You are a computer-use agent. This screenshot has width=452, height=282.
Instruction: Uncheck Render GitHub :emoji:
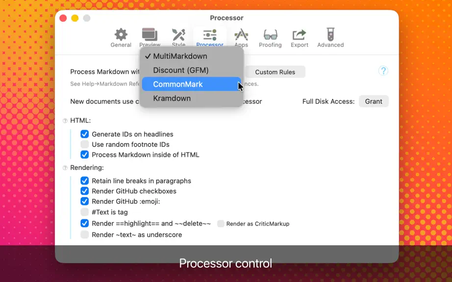click(84, 201)
